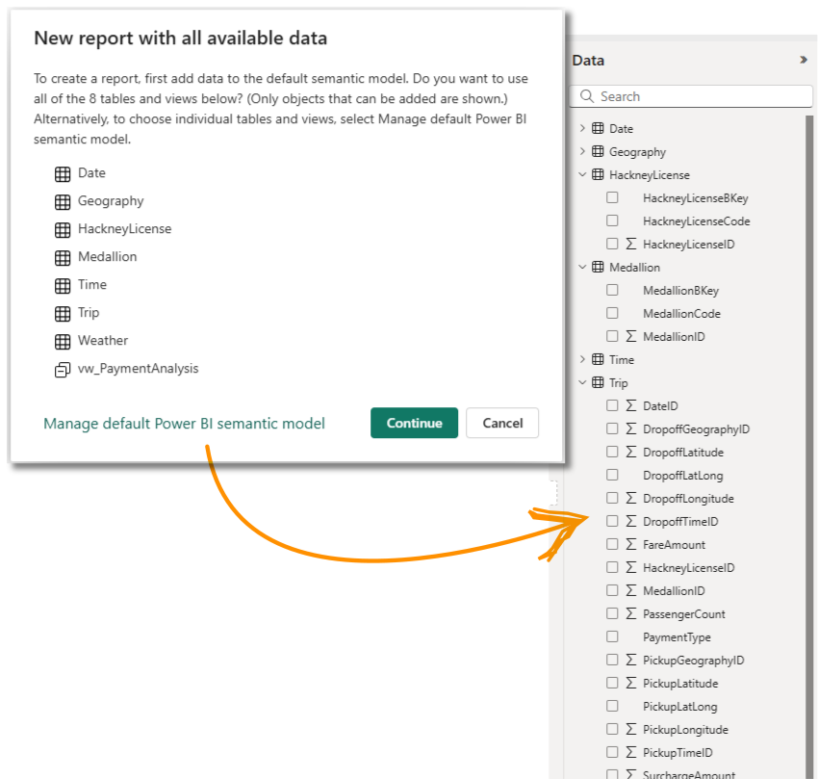Click the search magnifier icon in Data pane
The width and height of the screenshot is (818, 779).
587,96
